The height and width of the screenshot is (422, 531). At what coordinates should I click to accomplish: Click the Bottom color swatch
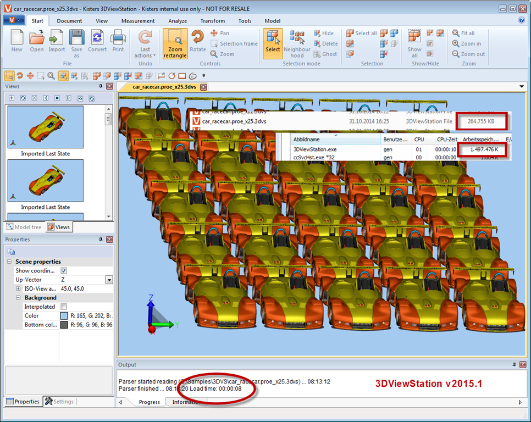64,325
